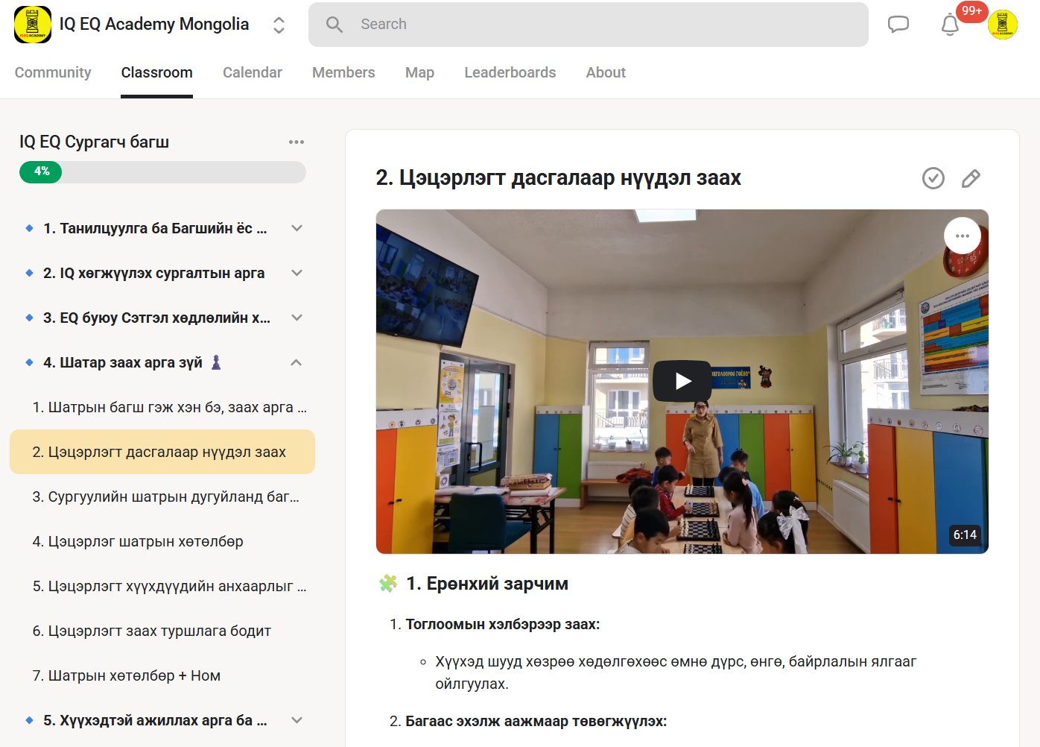Click the 99+ notification badge
Screen dimensions: 1040x747
[971, 11]
